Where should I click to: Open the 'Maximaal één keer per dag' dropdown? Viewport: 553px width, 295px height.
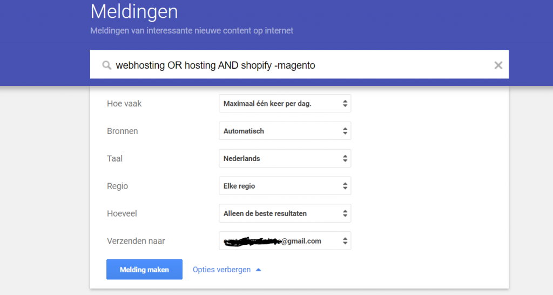click(285, 104)
